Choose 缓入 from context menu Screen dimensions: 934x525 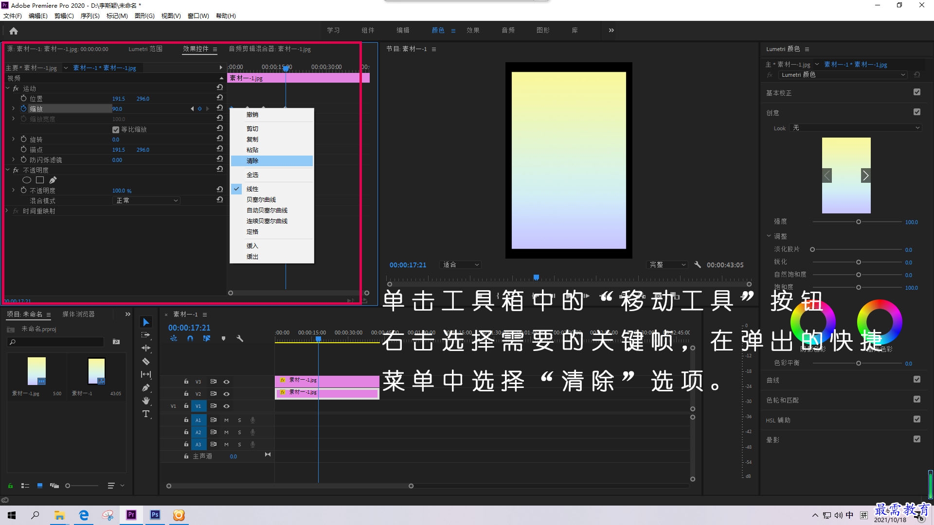271,246
